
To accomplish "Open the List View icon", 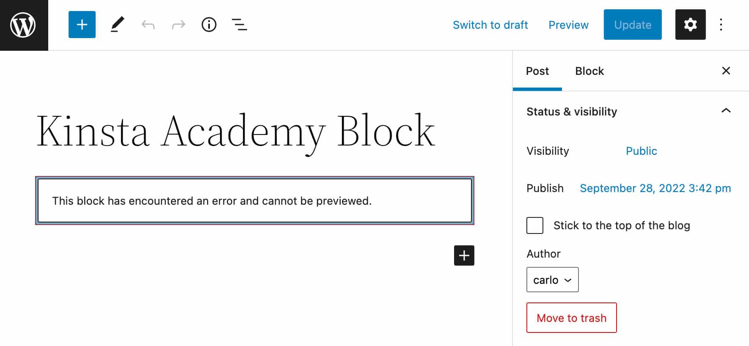I will [240, 25].
